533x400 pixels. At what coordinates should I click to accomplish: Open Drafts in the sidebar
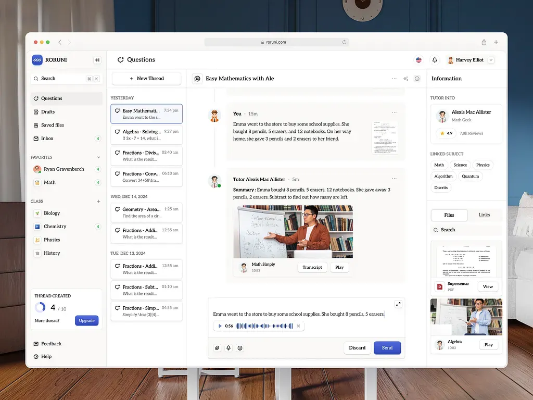pyautogui.click(x=48, y=112)
